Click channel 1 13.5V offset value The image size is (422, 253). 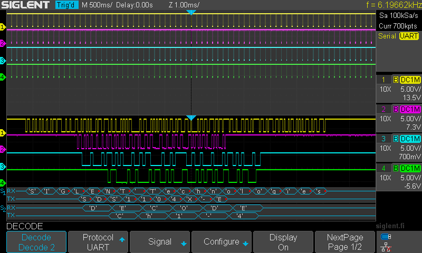tap(411, 98)
